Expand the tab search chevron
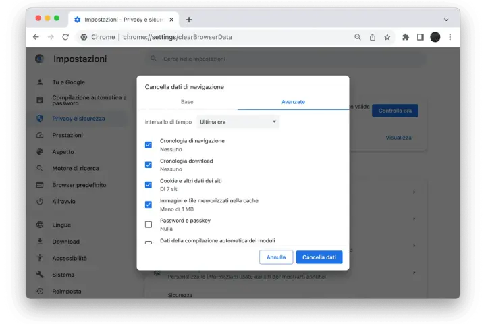486x324 pixels. tap(446, 20)
